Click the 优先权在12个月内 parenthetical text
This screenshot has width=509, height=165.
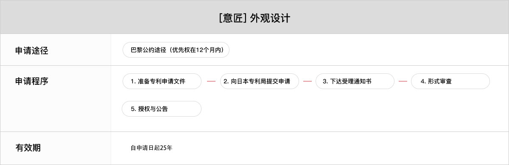(x=196, y=50)
